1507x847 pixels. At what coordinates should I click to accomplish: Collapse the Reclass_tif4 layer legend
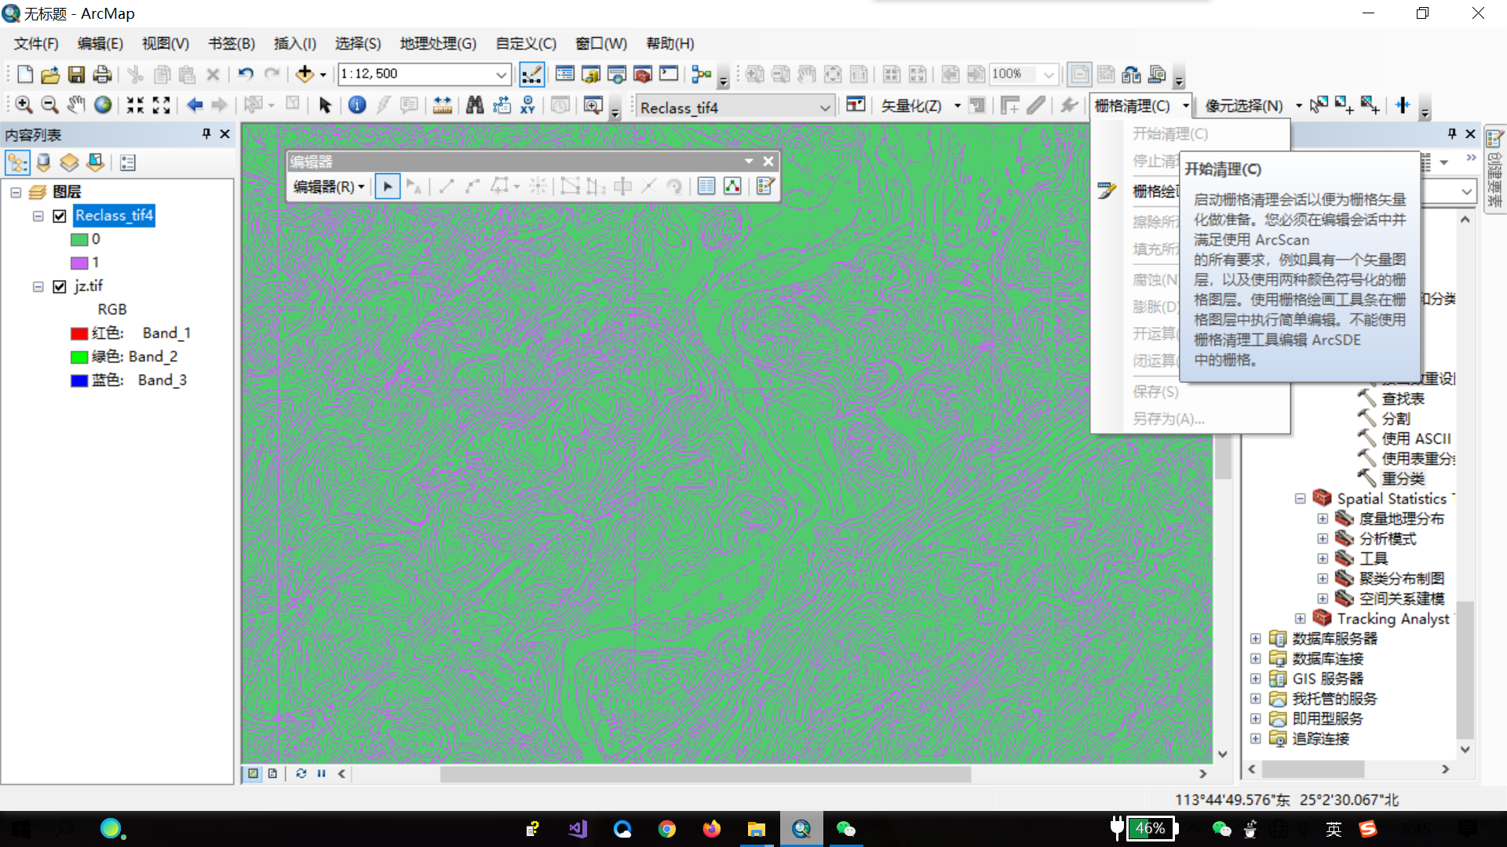[x=38, y=216]
